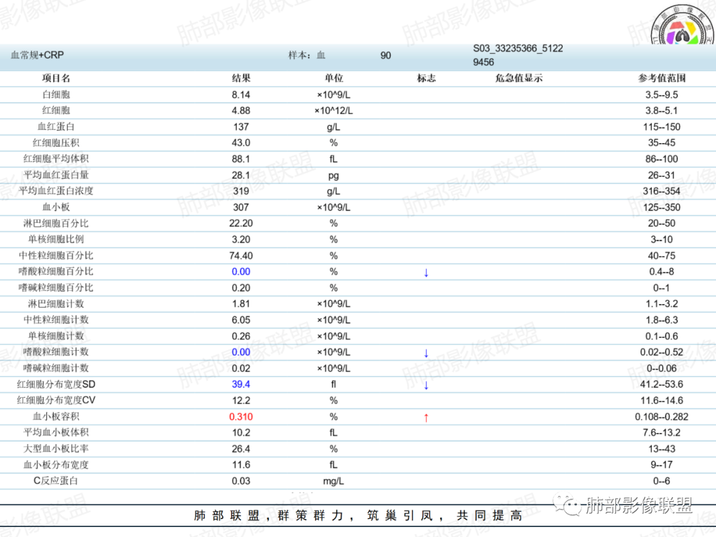Select the lymphocyte percentage 22.20

coord(241,223)
